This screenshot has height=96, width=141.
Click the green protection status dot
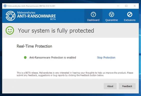point(25,57)
